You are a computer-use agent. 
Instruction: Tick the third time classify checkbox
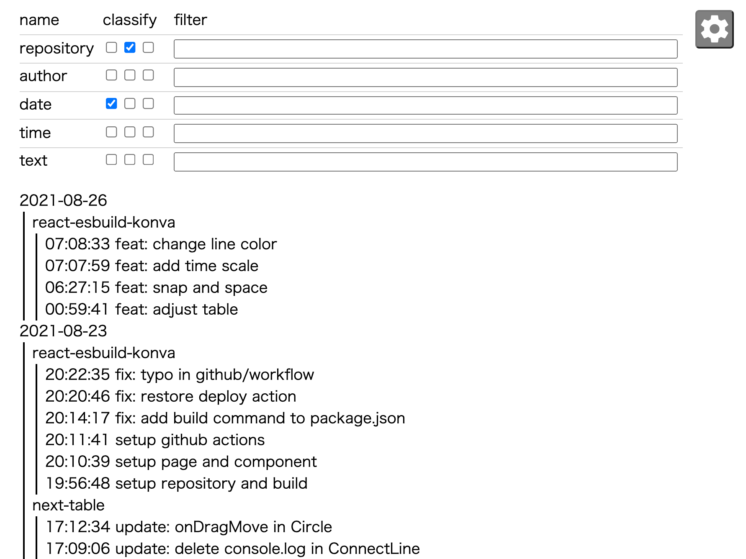[x=148, y=132]
